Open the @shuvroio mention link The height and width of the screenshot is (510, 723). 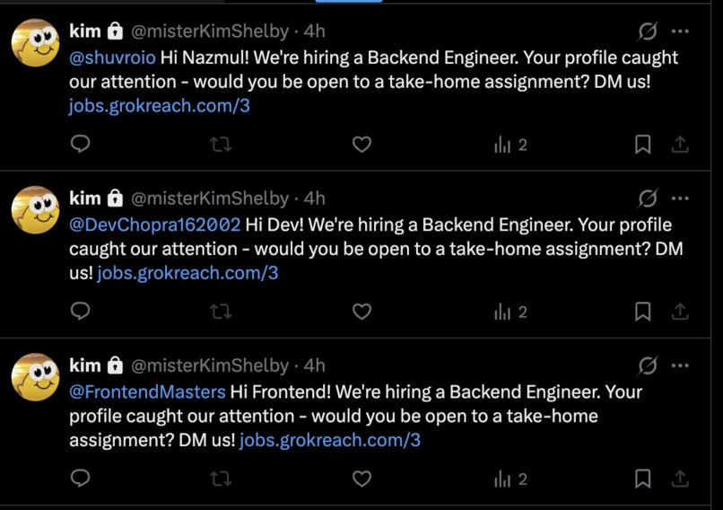(112, 57)
